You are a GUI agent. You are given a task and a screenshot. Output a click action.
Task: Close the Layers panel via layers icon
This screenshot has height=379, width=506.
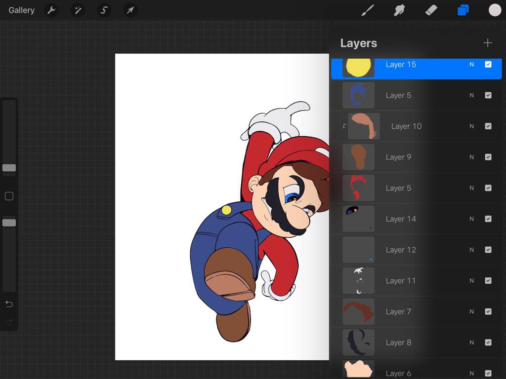pyautogui.click(x=463, y=10)
